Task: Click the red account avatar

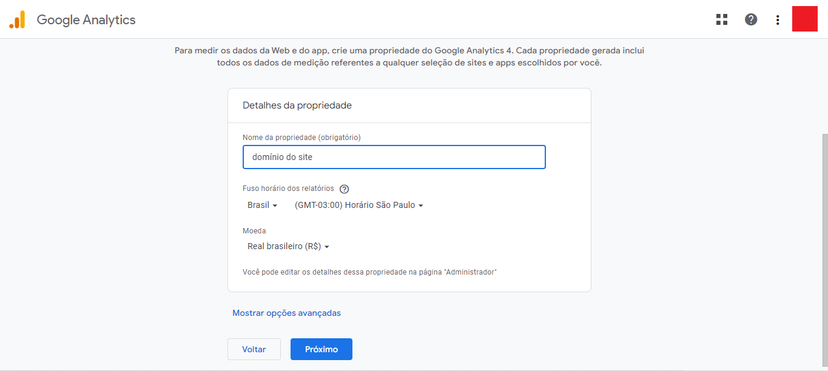Action: (x=805, y=19)
